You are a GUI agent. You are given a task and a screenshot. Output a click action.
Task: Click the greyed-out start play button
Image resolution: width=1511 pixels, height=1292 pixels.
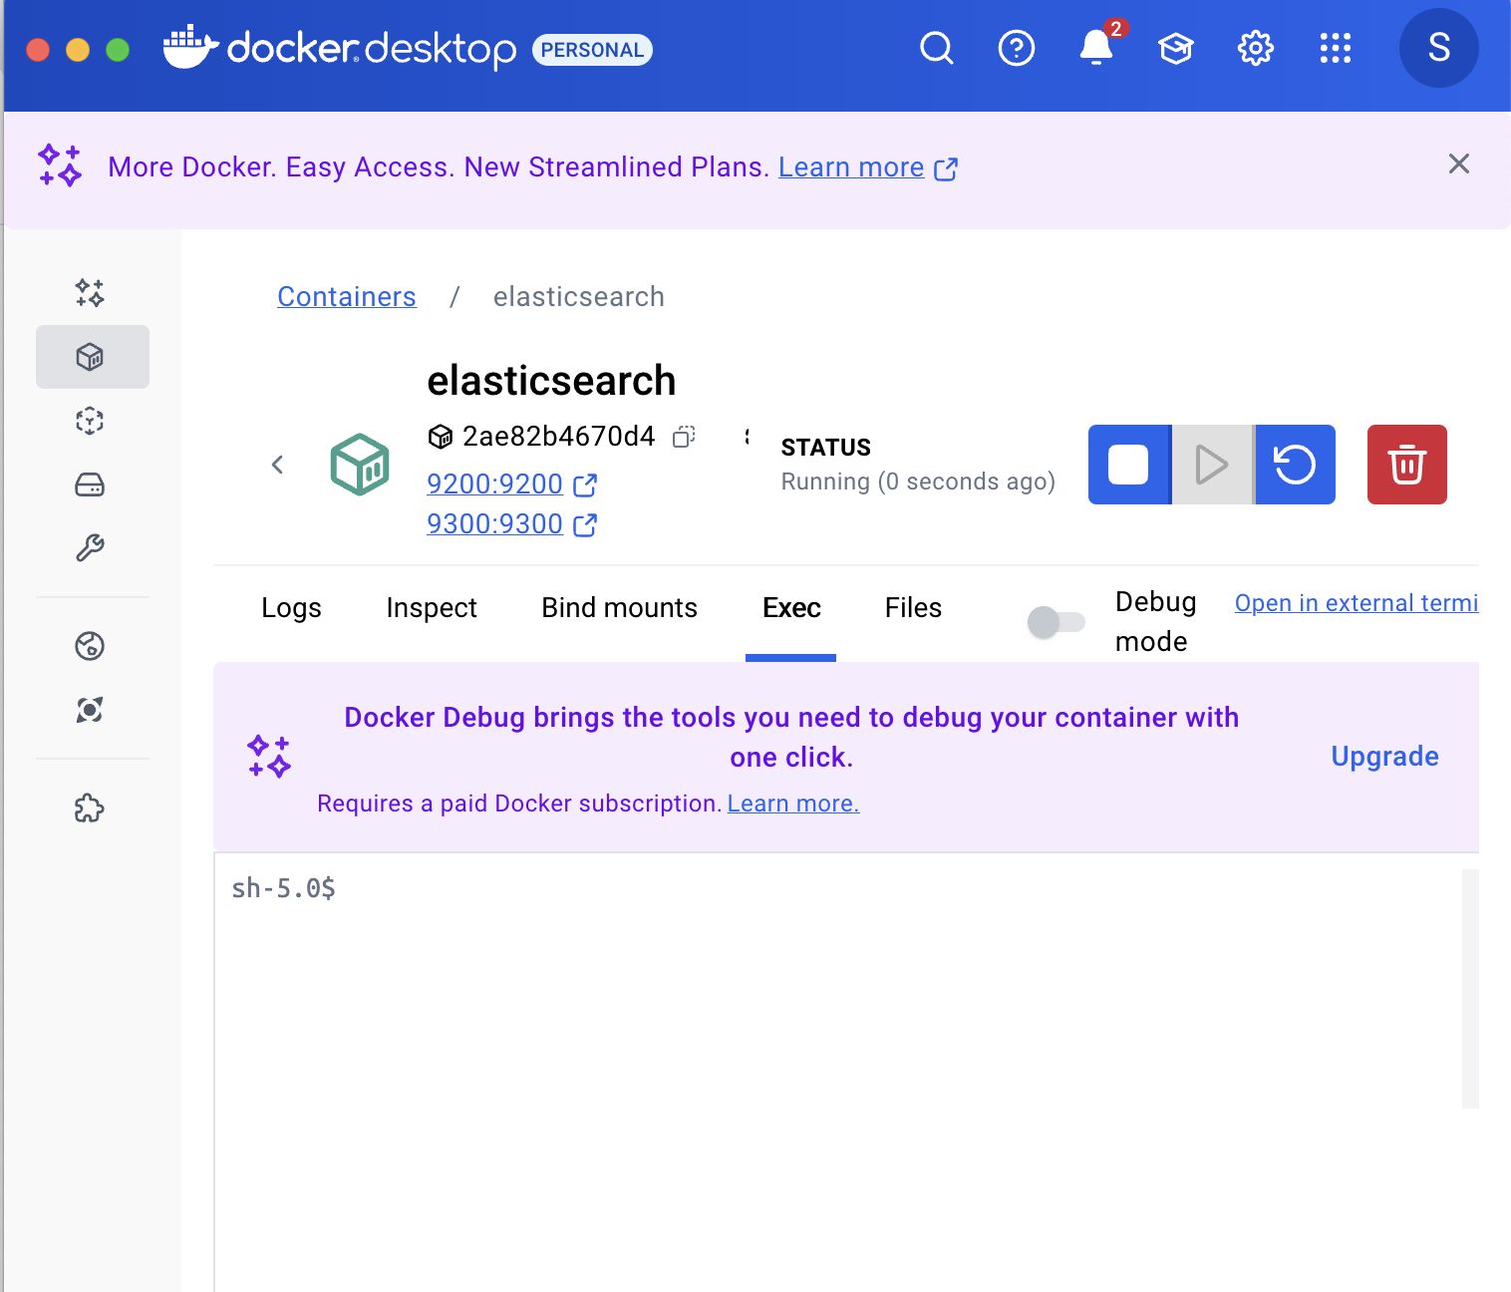(x=1212, y=465)
